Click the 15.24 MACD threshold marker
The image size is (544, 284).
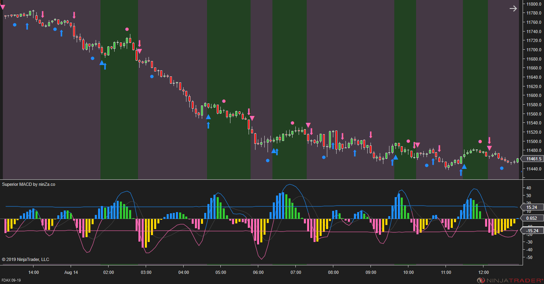click(x=532, y=207)
